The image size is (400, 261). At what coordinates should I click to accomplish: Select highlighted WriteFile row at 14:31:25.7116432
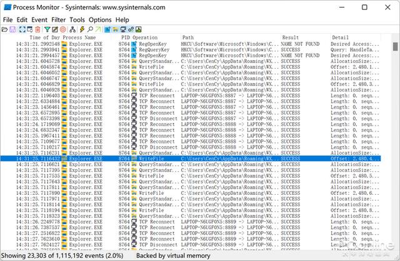pyautogui.click(x=191, y=159)
